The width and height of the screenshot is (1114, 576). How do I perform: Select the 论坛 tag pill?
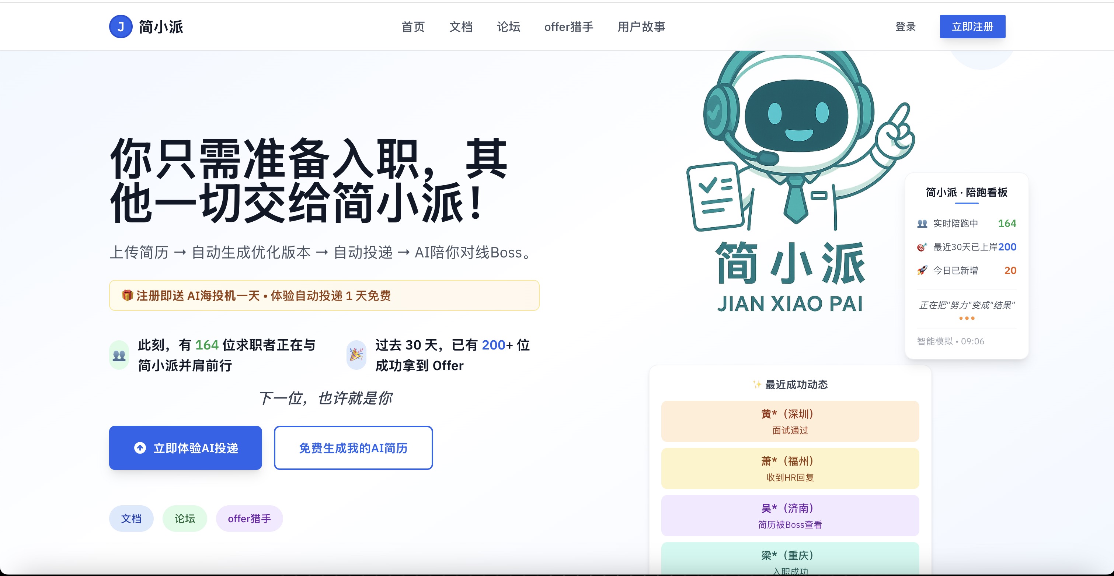(x=185, y=518)
